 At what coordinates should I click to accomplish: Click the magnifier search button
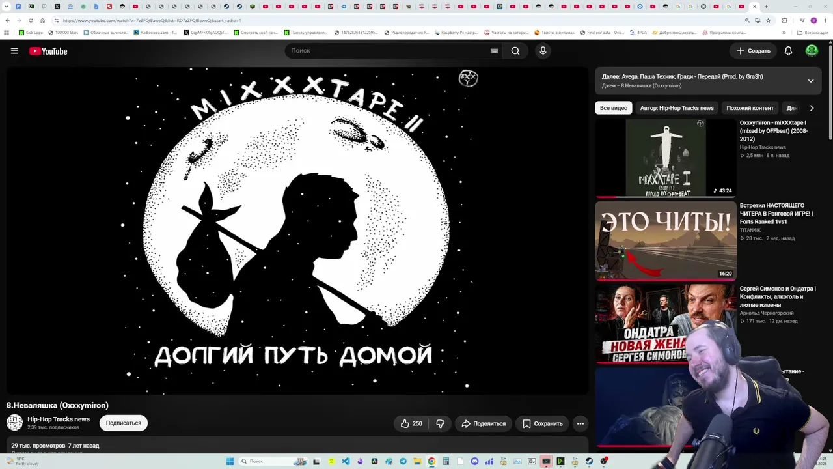point(515,51)
